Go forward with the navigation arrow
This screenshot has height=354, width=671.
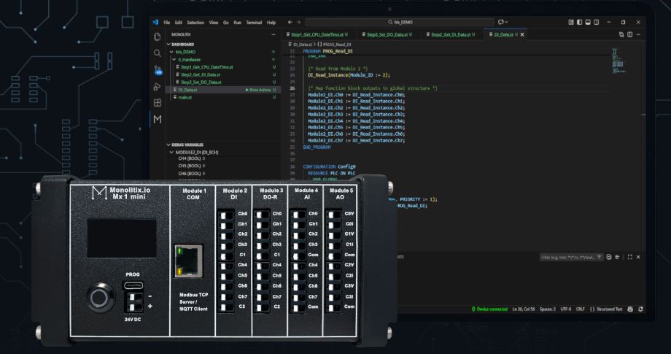(299, 22)
